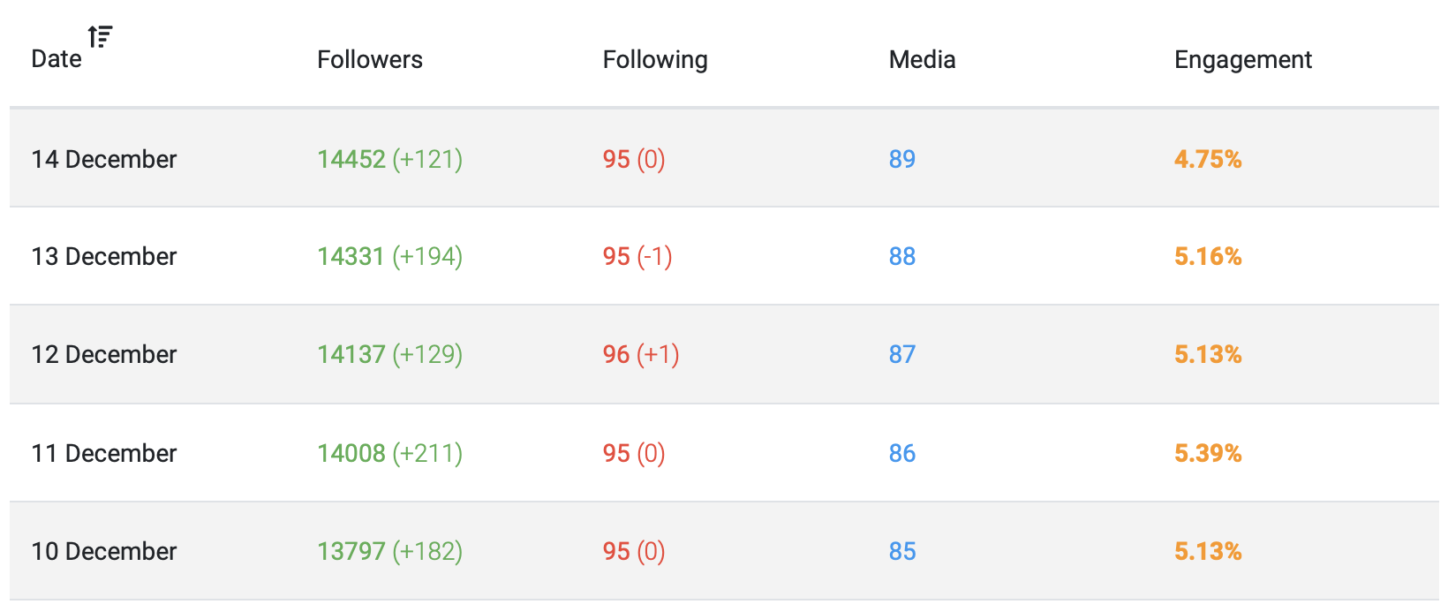Click the sort ascending icon beside Date
This screenshot has height=604, width=1448.
pyautogui.click(x=100, y=36)
